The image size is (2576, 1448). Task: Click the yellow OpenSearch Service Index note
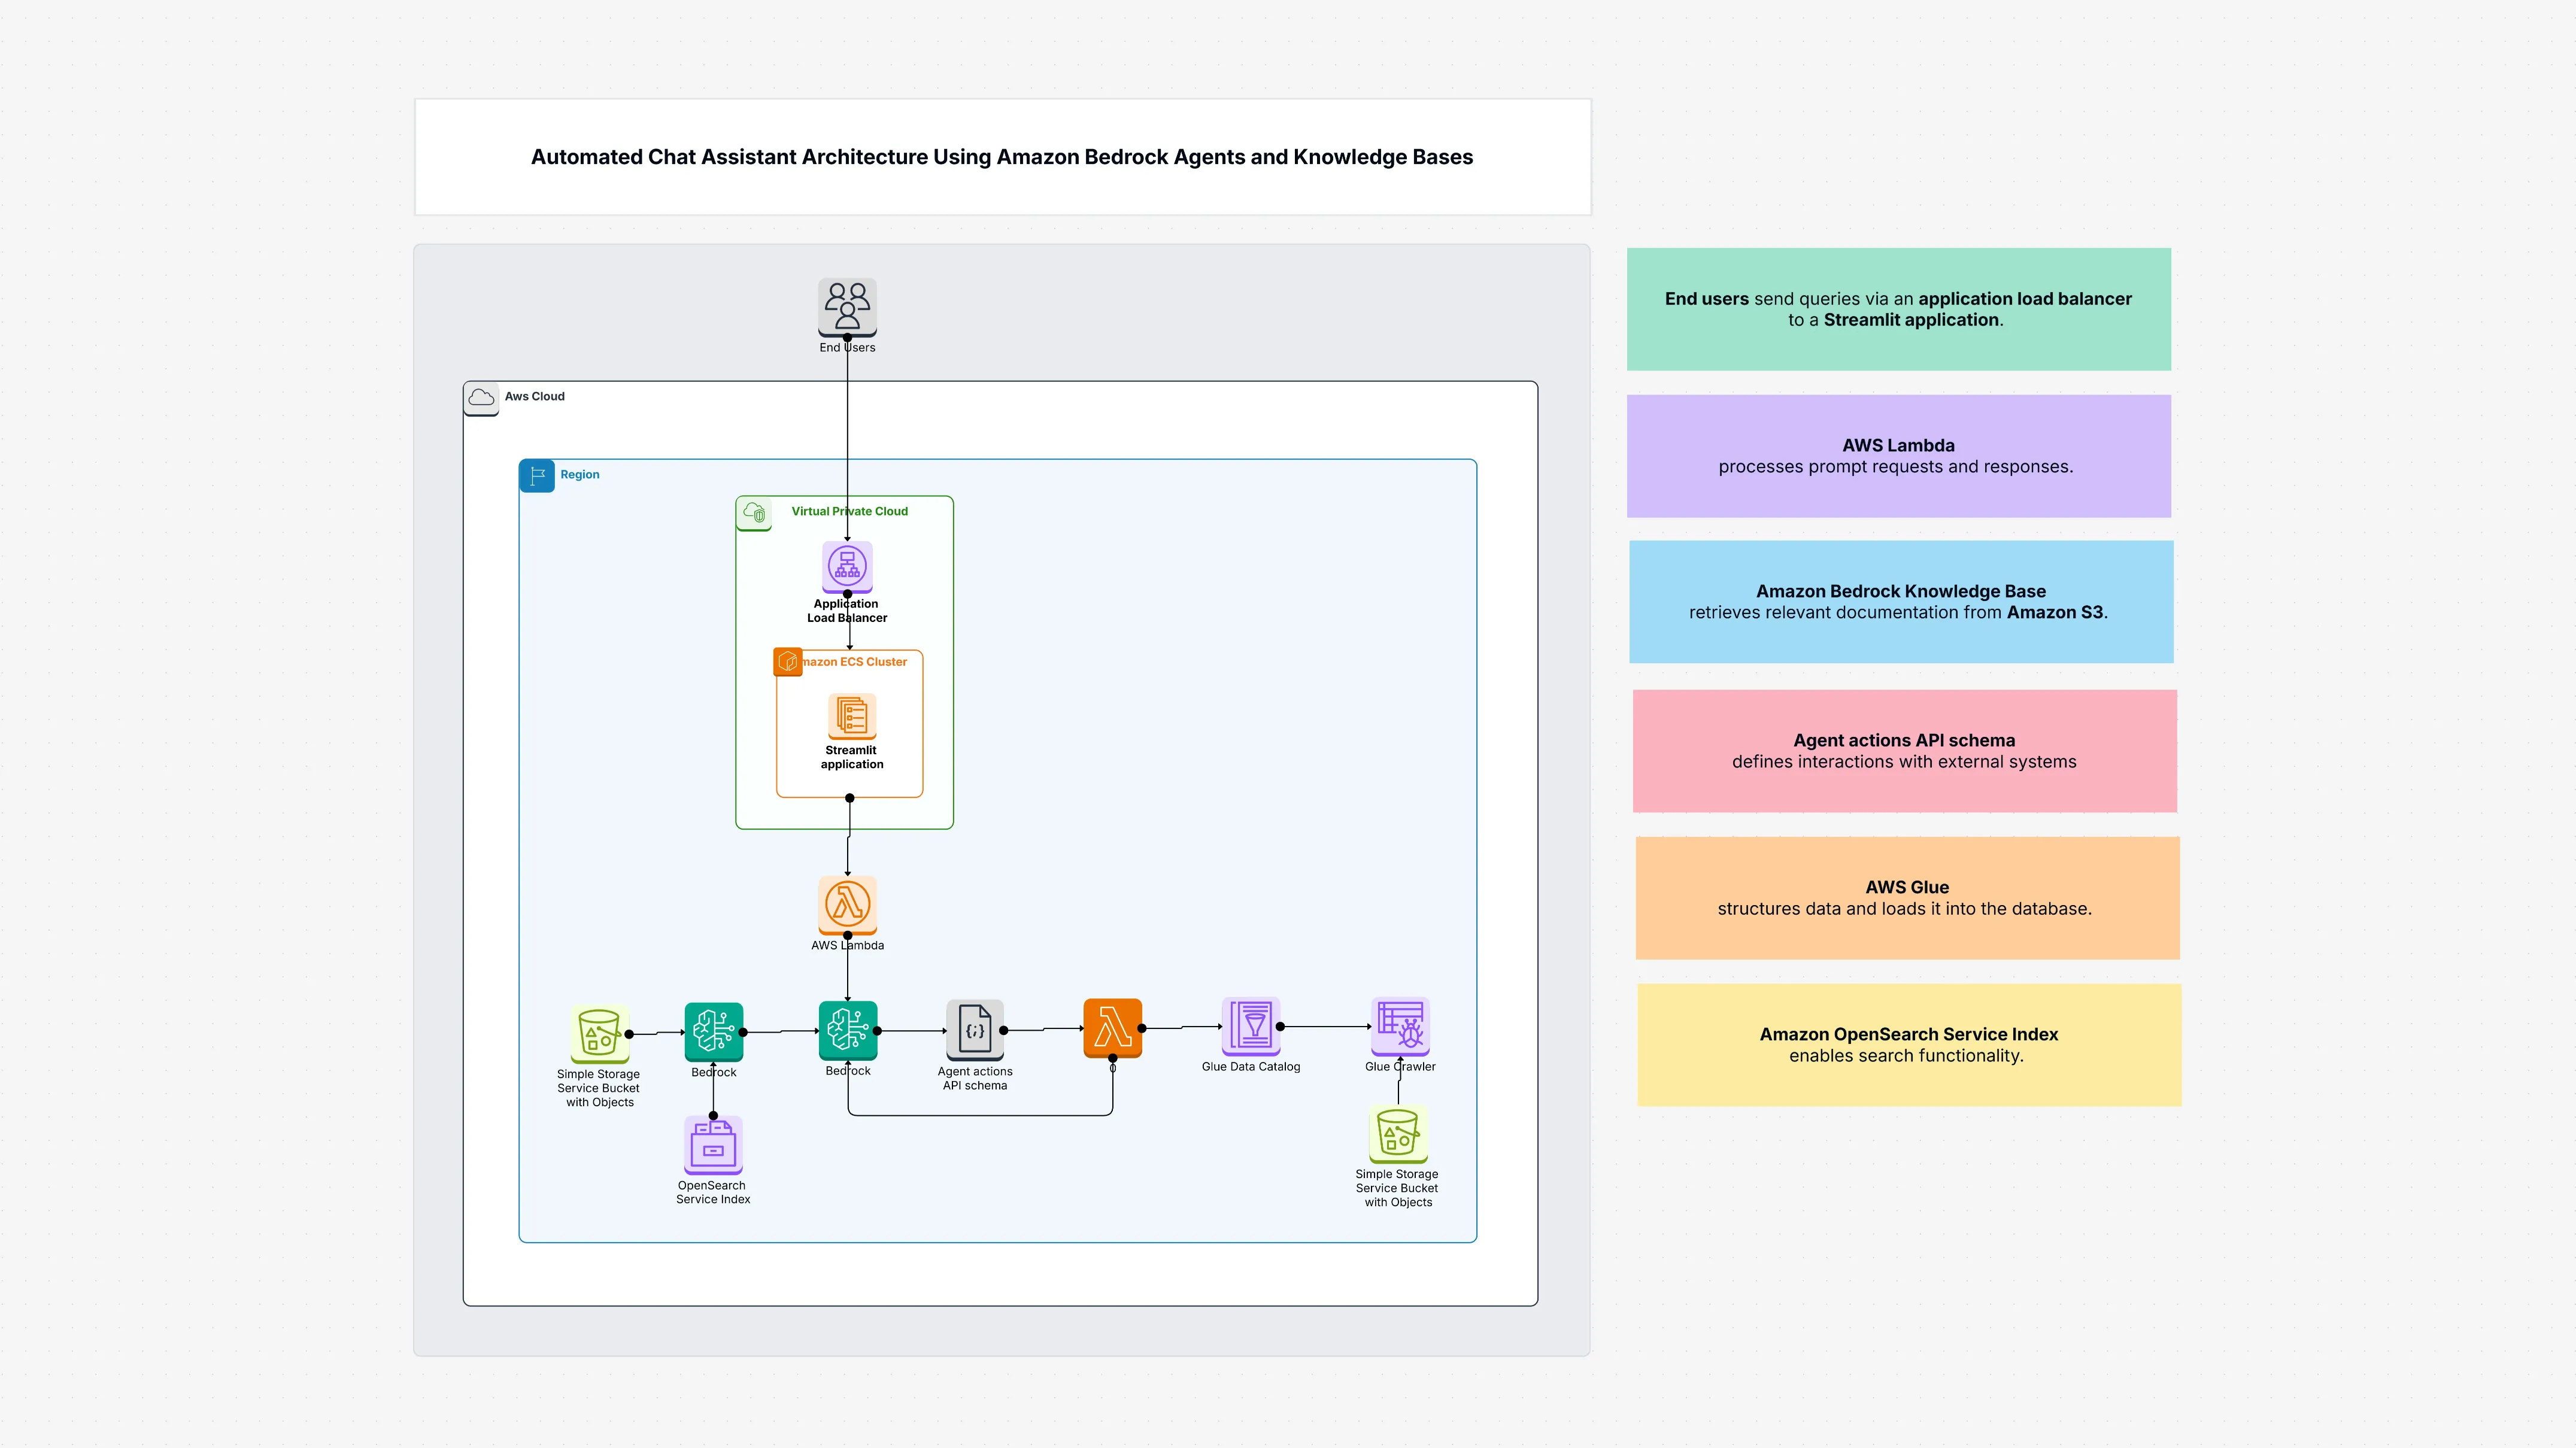[1908, 1044]
